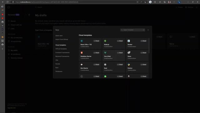Click the magnifier icon in the template search field
This screenshot has width=200, height=113.
(x=122, y=30)
